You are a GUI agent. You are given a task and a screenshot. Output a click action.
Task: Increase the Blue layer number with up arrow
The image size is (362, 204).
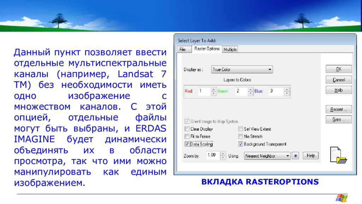click(286, 89)
